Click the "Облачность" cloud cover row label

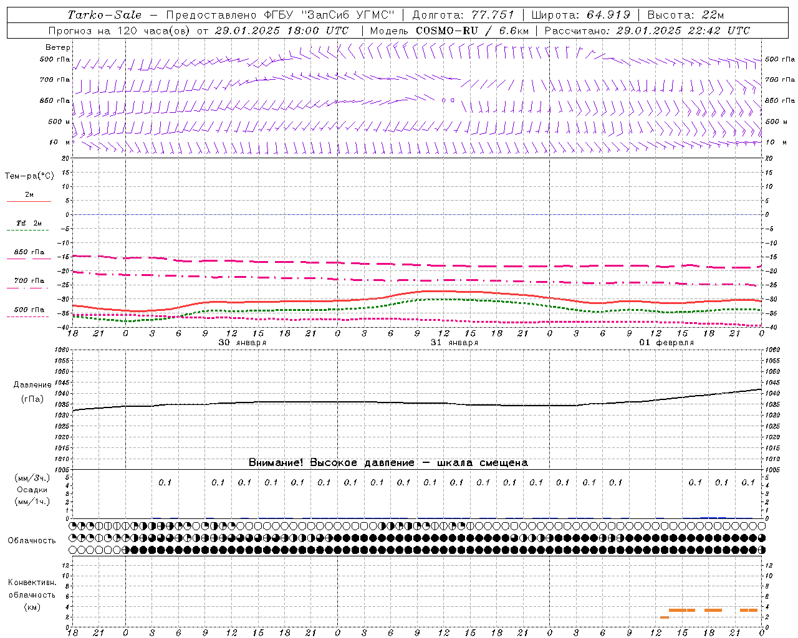tap(32, 540)
